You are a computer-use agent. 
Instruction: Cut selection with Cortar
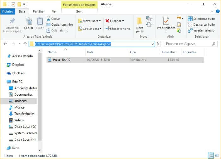(53, 19)
